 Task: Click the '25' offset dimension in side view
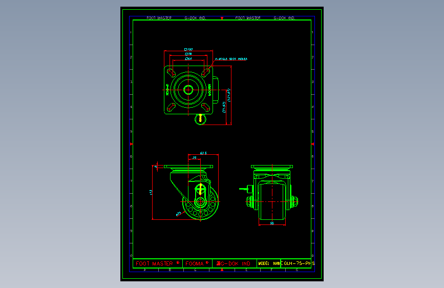195,158
